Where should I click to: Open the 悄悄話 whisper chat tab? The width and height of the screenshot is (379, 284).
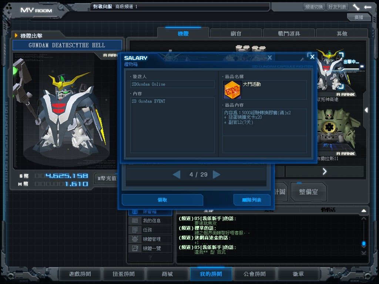tap(328, 210)
